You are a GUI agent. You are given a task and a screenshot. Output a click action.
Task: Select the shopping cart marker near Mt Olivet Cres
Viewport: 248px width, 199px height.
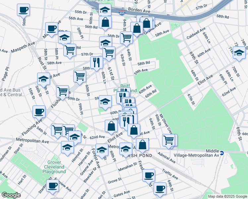pos(169,140)
